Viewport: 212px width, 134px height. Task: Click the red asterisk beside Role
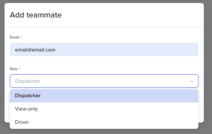[x=20, y=69]
